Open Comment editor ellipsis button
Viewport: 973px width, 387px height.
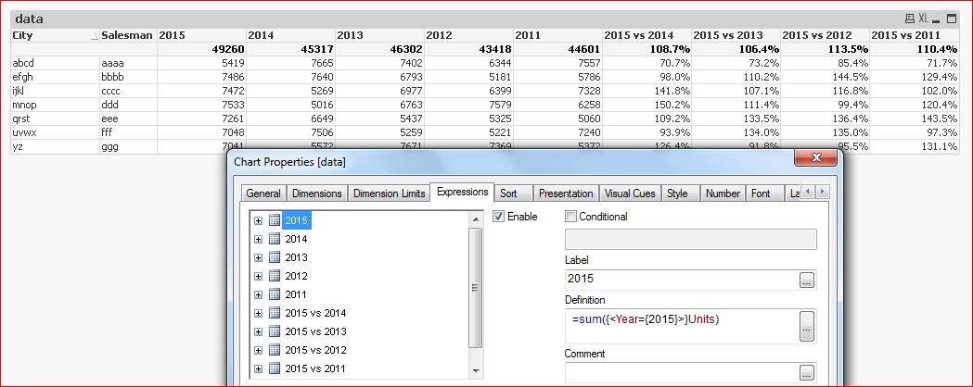pyautogui.click(x=807, y=373)
